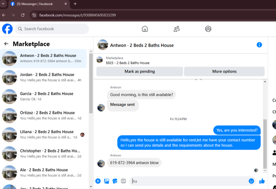Open Ale conversation in list
Viewport: 276px width, 189px height.
[43, 173]
